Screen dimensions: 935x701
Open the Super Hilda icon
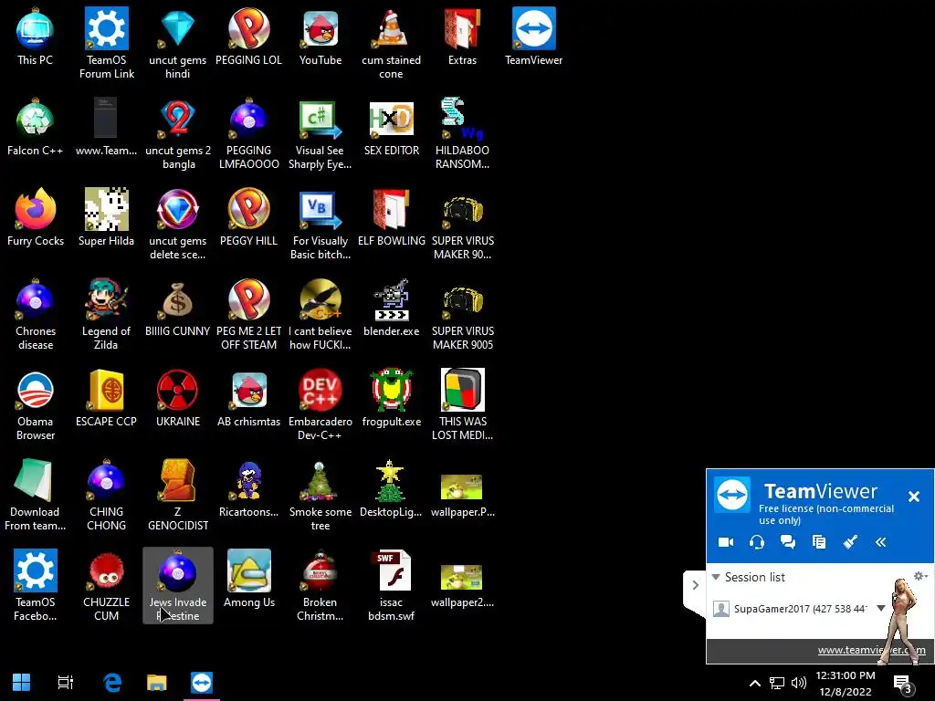(x=106, y=217)
